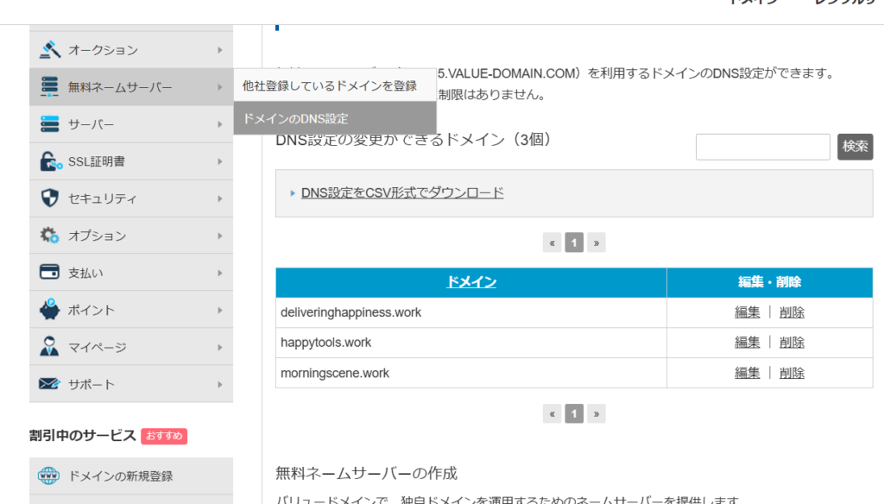Screen dimensions: 884x504
Task: Click the ポイント piggy bank icon
Action: [50, 310]
